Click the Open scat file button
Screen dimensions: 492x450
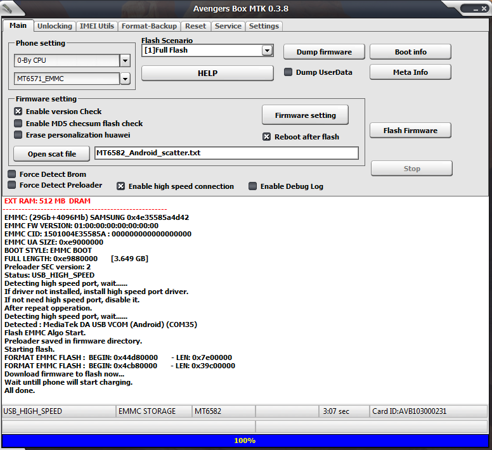click(52, 154)
